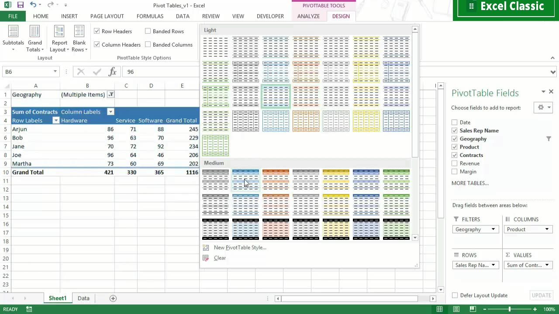Open the Column Labels filter dropdown

click(x=111, y=112)
